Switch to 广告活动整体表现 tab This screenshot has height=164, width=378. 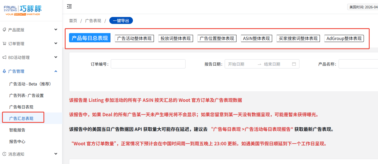(134, 38)
